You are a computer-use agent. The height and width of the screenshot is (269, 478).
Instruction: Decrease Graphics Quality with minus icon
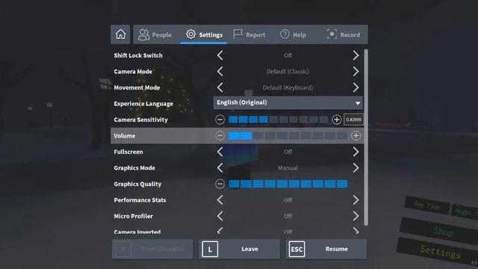(x=220, y=184)
